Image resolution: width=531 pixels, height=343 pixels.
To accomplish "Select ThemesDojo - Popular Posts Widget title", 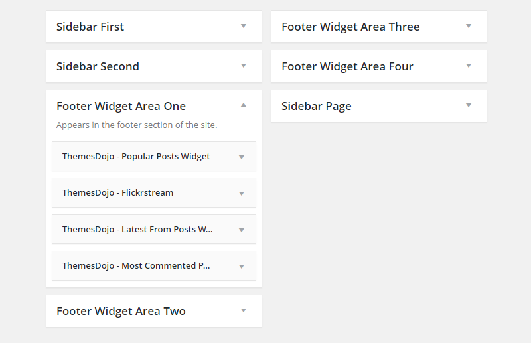I will (x=136, y=157).
